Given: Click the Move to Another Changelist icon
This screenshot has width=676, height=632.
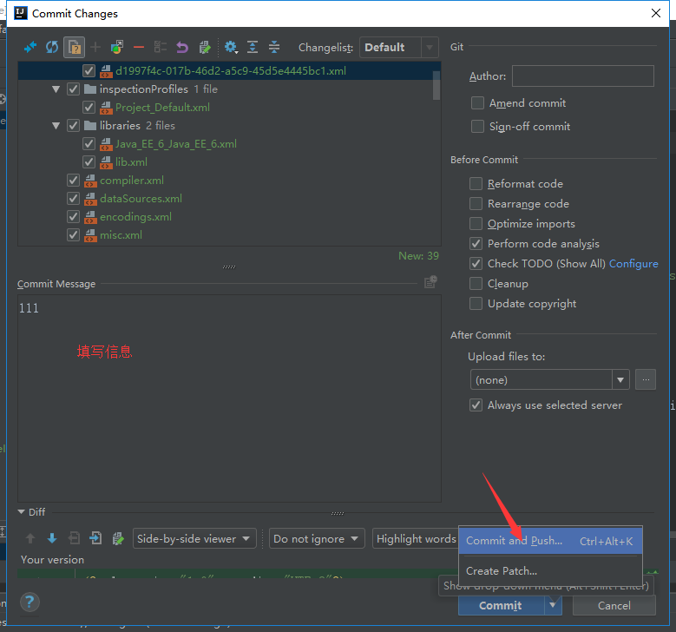Looking at the screenshot, I should [117, 47].
